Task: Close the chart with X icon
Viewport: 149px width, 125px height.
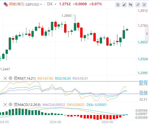Action: tap(144, 5)
